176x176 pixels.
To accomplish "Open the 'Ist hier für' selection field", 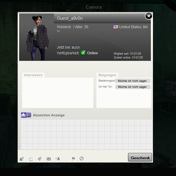I will pos(133,87).
